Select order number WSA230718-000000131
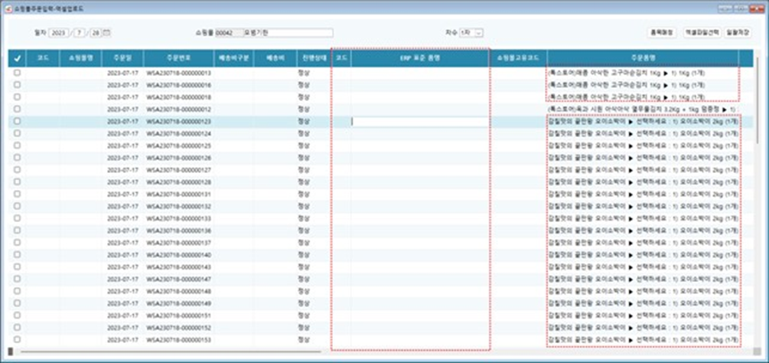Image resolution: width=769 pixels, height=363 pixels. tap(178, 195)
